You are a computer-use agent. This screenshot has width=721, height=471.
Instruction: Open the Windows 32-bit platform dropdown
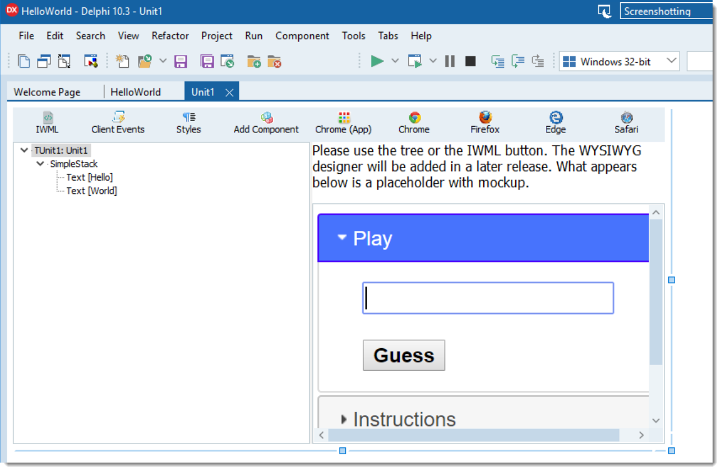click(x=619, y=62)
